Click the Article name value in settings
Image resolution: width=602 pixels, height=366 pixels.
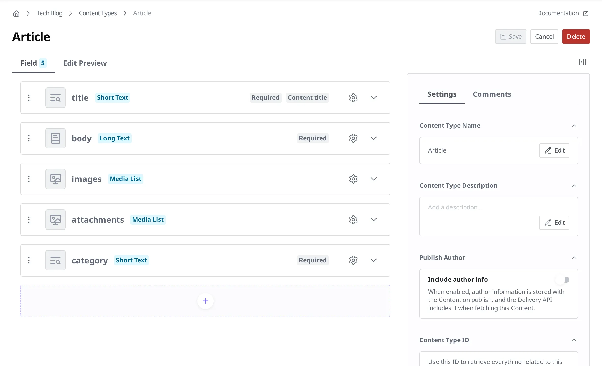(437, 150)
